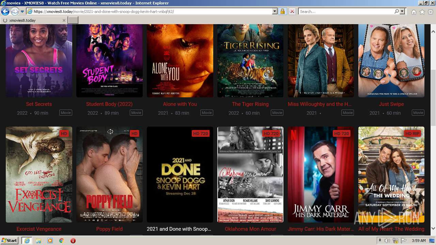The image size is (436, 245).
Task: Click the Movie badge under Alone with You
Action: (207, 113)
